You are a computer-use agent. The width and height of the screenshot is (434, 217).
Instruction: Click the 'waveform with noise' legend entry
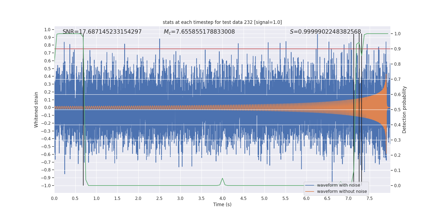click(x=339, y=185)
